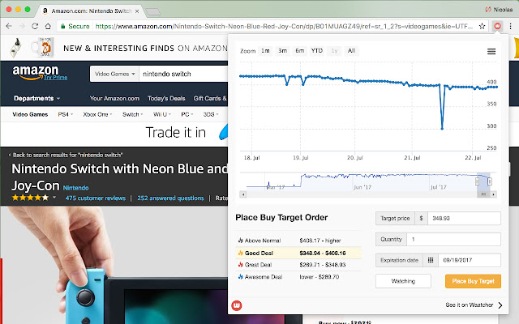
Task: Select the Awesome Deal price row
Action: pos(298,277)
